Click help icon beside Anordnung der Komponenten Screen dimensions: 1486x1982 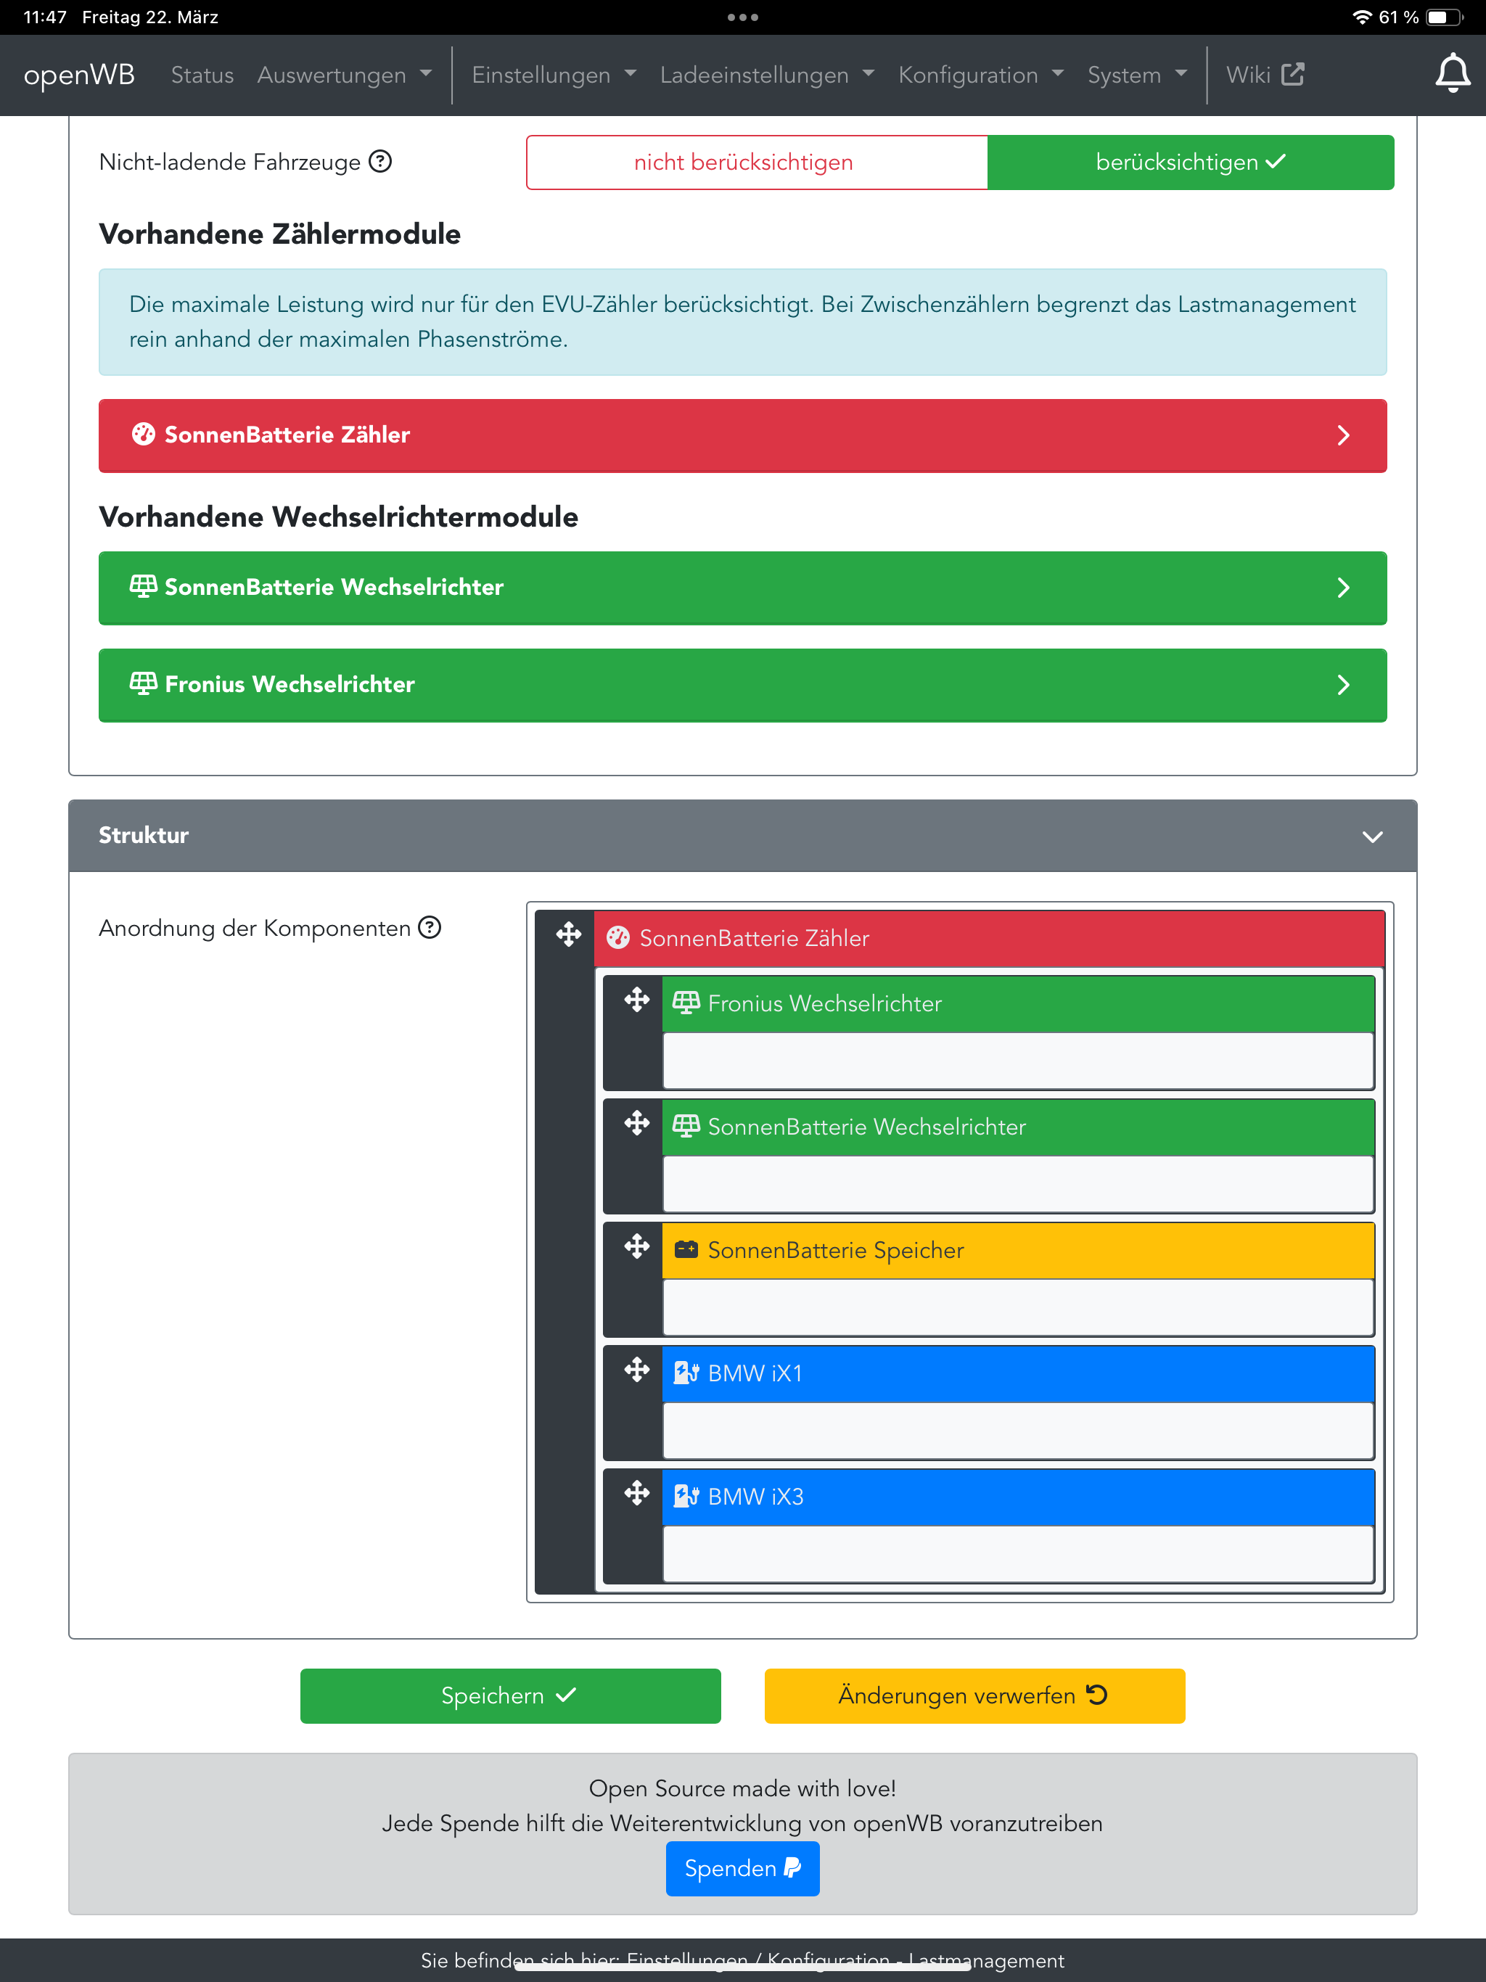point(430,927)
